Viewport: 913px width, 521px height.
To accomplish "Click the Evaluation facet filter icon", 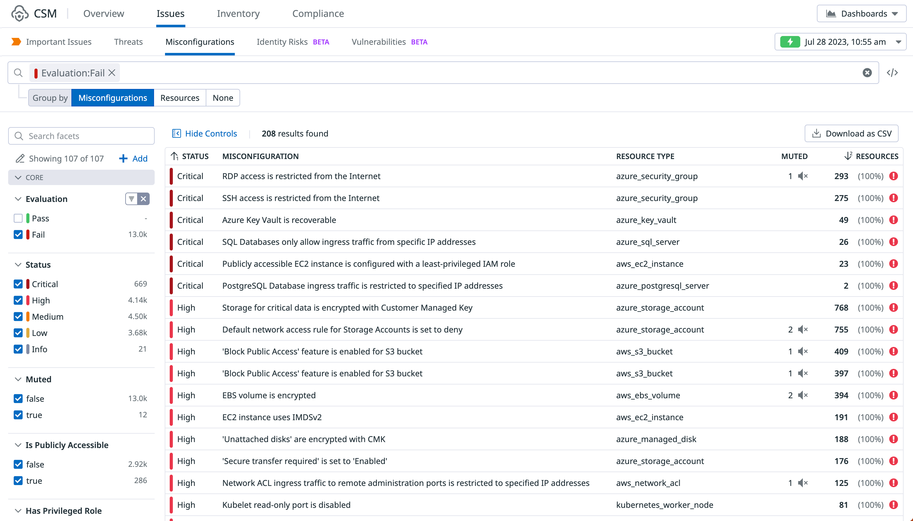I will tap(131, 199).
